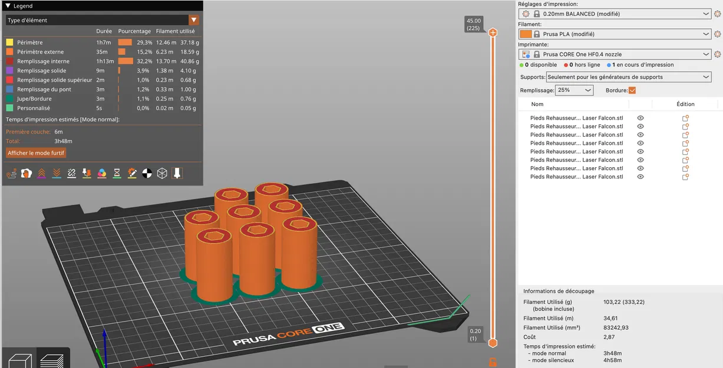Click mode silencieux time 4h58m
The width and height of the screenshot is (723, 368).
pos(612,360)
